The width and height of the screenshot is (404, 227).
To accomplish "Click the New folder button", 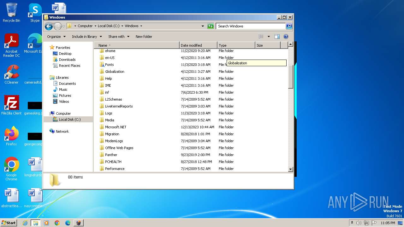I will coord(144,37).
